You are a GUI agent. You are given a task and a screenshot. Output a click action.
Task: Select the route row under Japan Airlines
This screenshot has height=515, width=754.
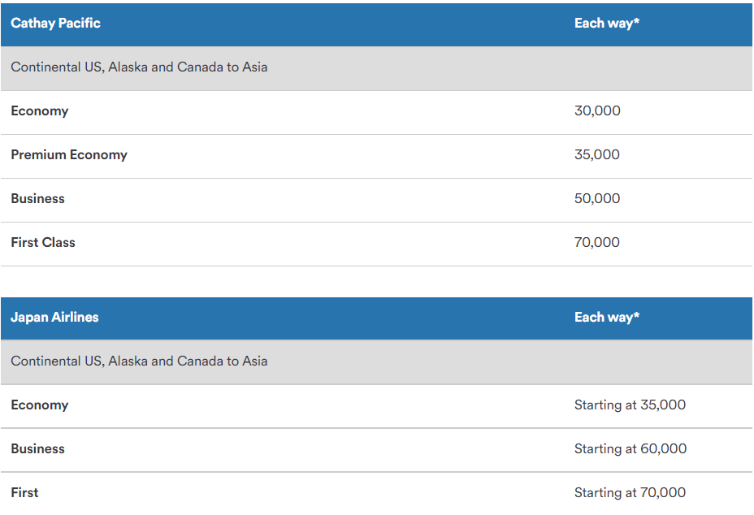pyautogui.click(x=139, y=361)
